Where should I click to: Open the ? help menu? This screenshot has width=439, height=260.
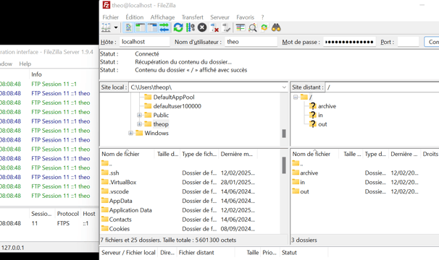tap(263, 17)
